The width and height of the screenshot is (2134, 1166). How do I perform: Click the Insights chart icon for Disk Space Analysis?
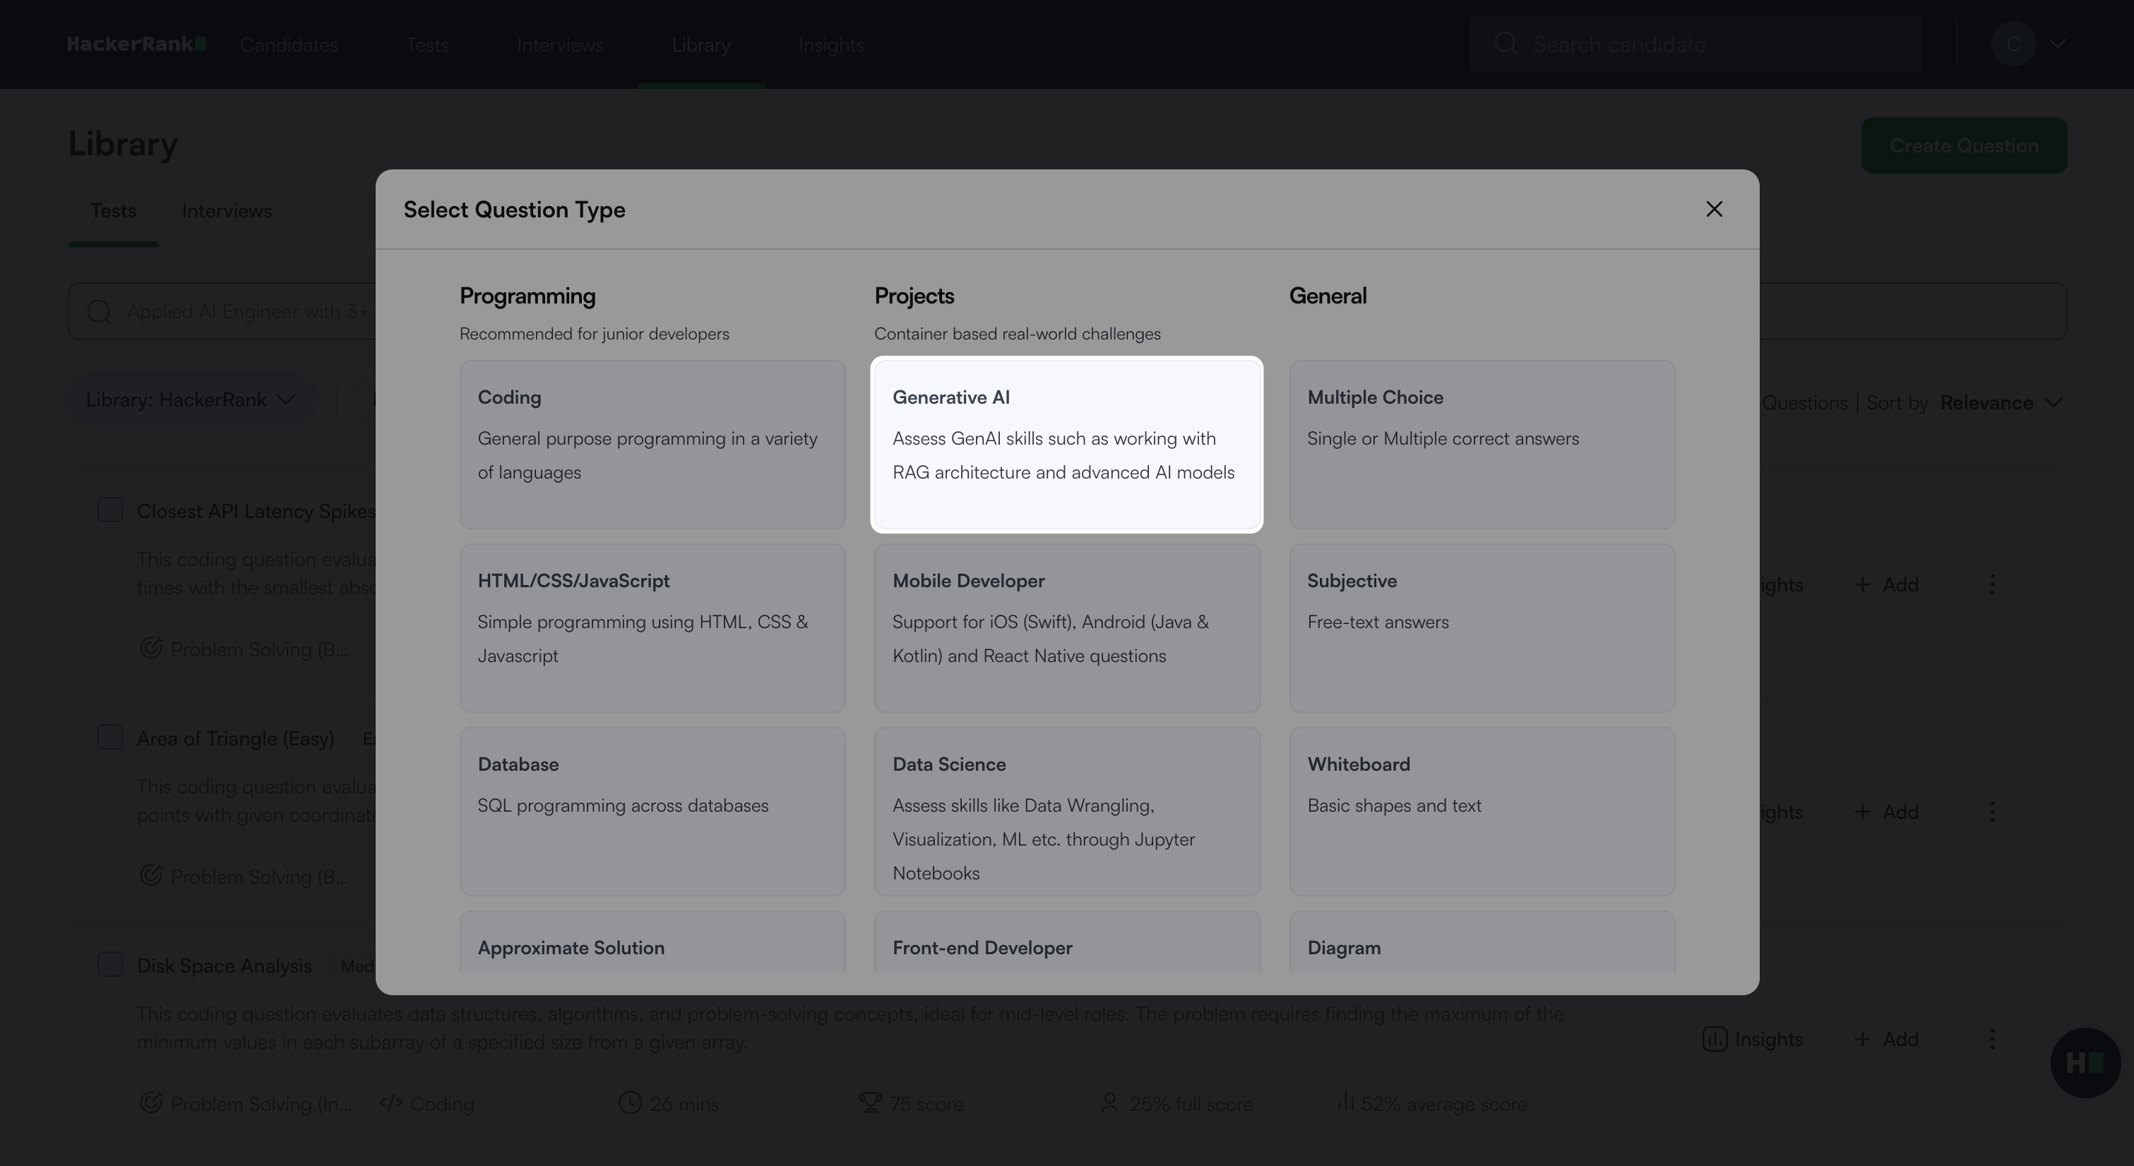click(x=1715, y=1038)
